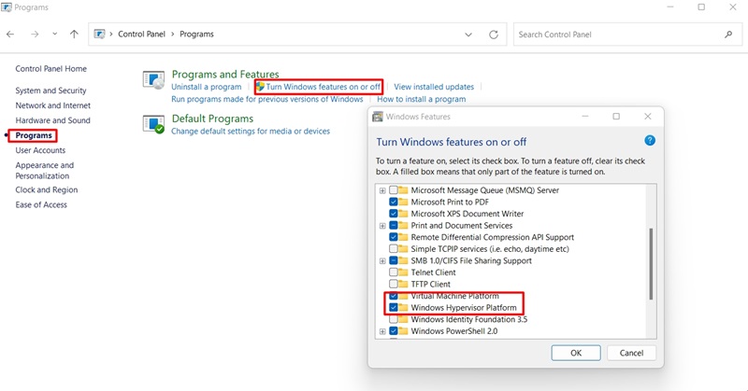This screenshot has width=748, height=391.
Task: Select Windows Identity Foundation 3.5 row
Action: 469,319
